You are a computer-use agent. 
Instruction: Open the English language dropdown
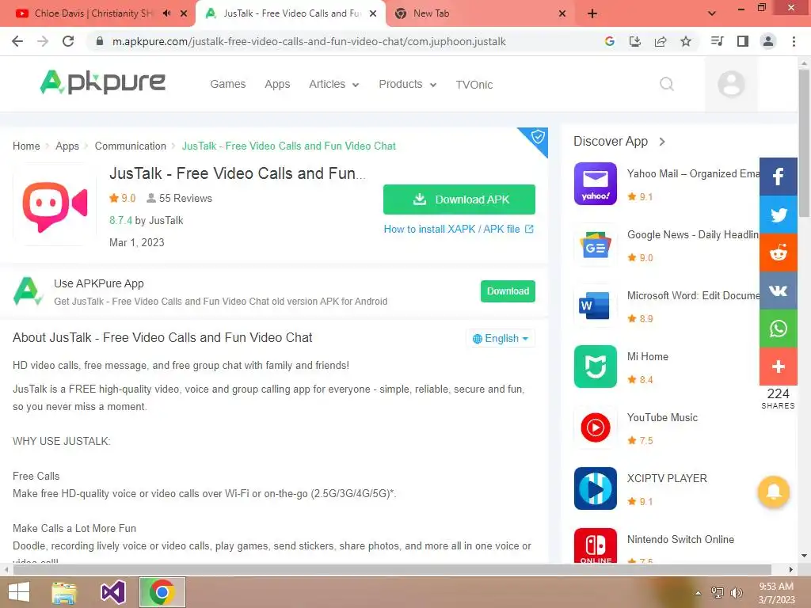click(501, 338)
